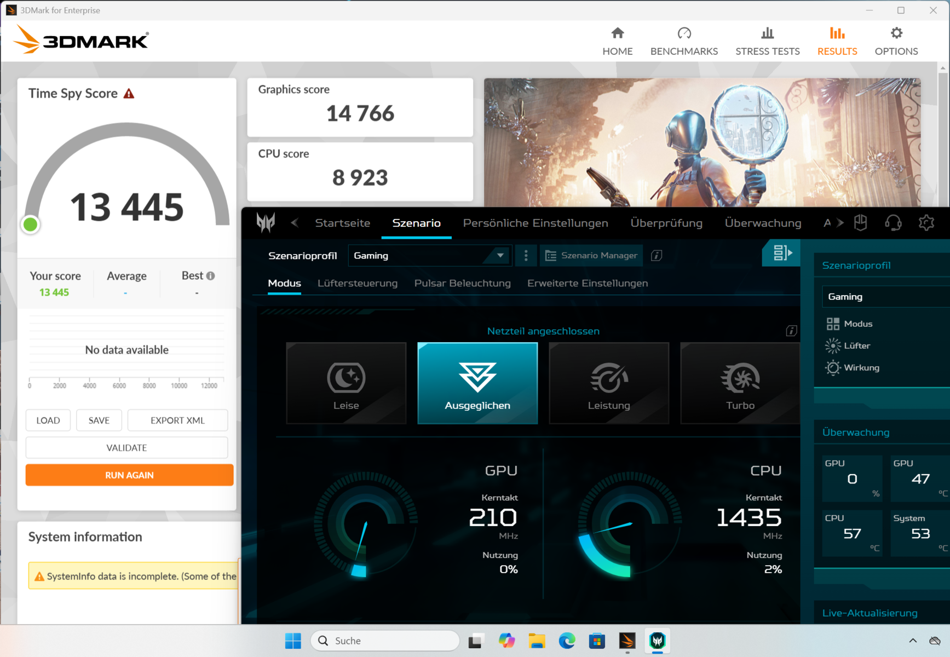Viewport: 950px width, 657px height.
Task: Click the Graphics score 14 766 card
Action: tap(360, 107)
